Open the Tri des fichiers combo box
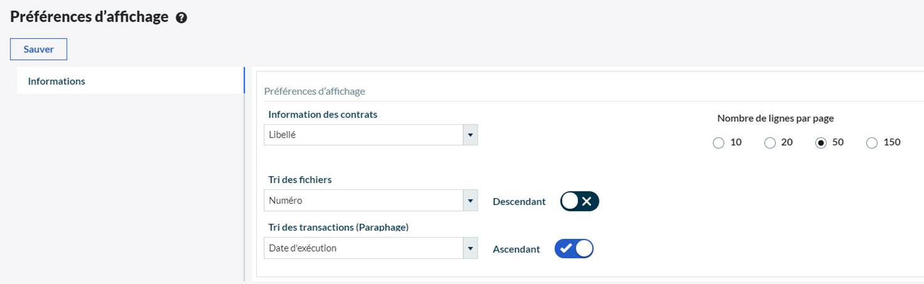 click(x=363, y=201)
